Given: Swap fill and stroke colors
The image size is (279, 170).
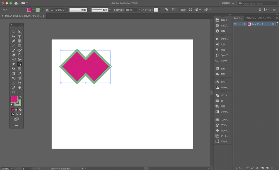Looking at the screenshot, I should pos(20,97).
